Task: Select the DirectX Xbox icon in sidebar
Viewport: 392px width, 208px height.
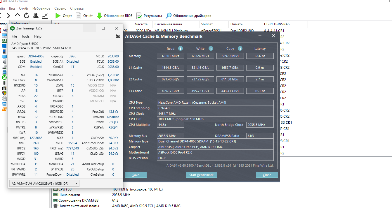Action: (4, 77)
